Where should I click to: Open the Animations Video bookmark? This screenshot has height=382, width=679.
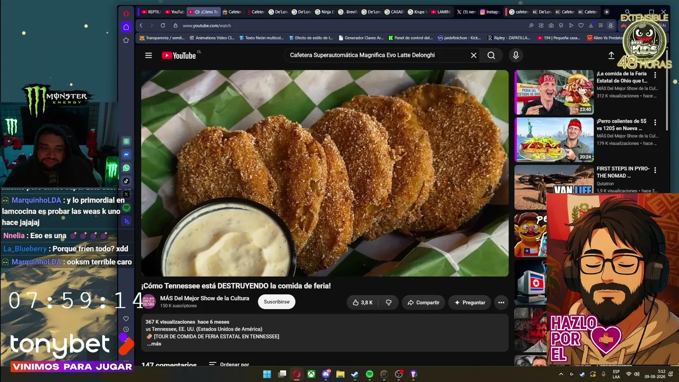point(212,38)
